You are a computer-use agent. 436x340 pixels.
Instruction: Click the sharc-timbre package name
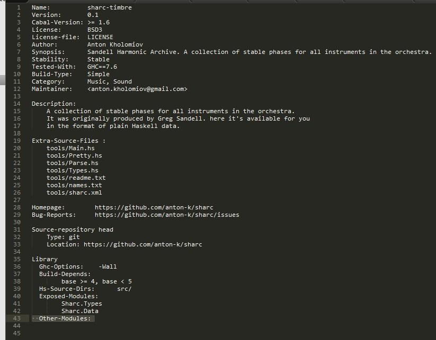[110, 7]
